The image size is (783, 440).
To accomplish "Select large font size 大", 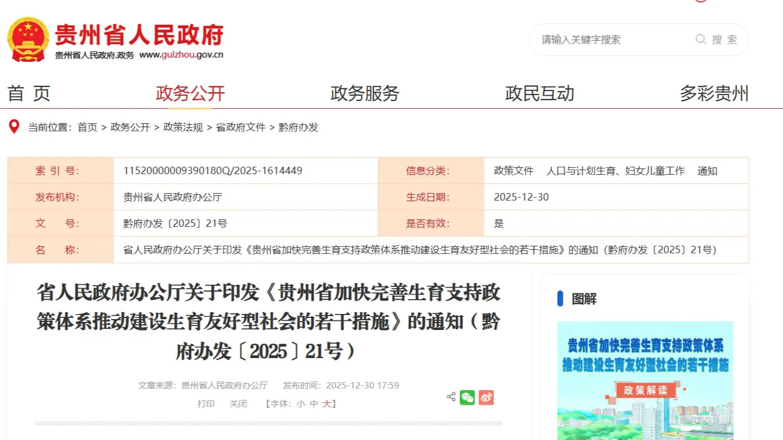I will coord(326,404).
